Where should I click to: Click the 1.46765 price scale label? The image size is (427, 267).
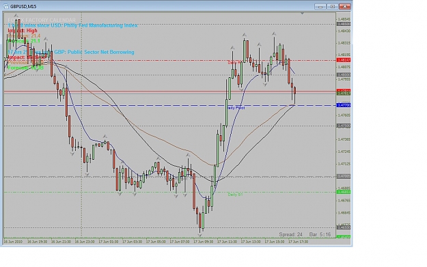tap(344, 201)
